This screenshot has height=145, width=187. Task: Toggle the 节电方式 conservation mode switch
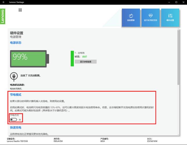[x=13, y=119]
